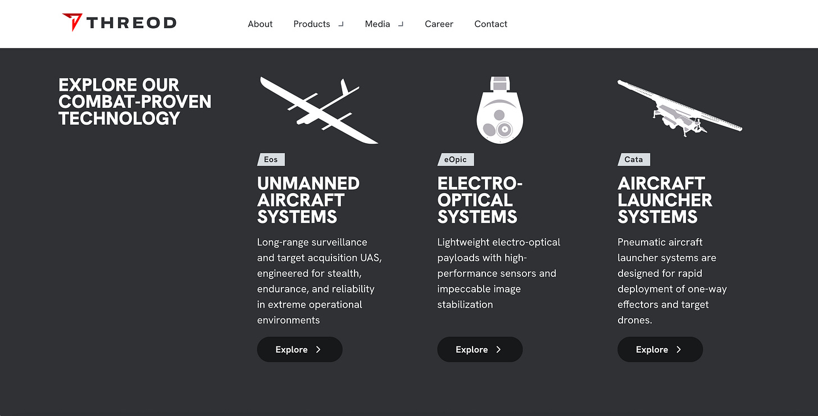Go to the Contact page
818x416 pixels.
click(490, 24)
